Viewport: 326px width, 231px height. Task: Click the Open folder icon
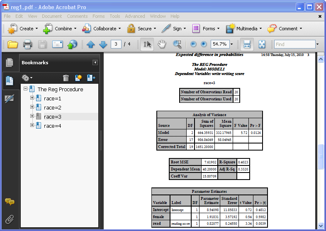point(13,44)
